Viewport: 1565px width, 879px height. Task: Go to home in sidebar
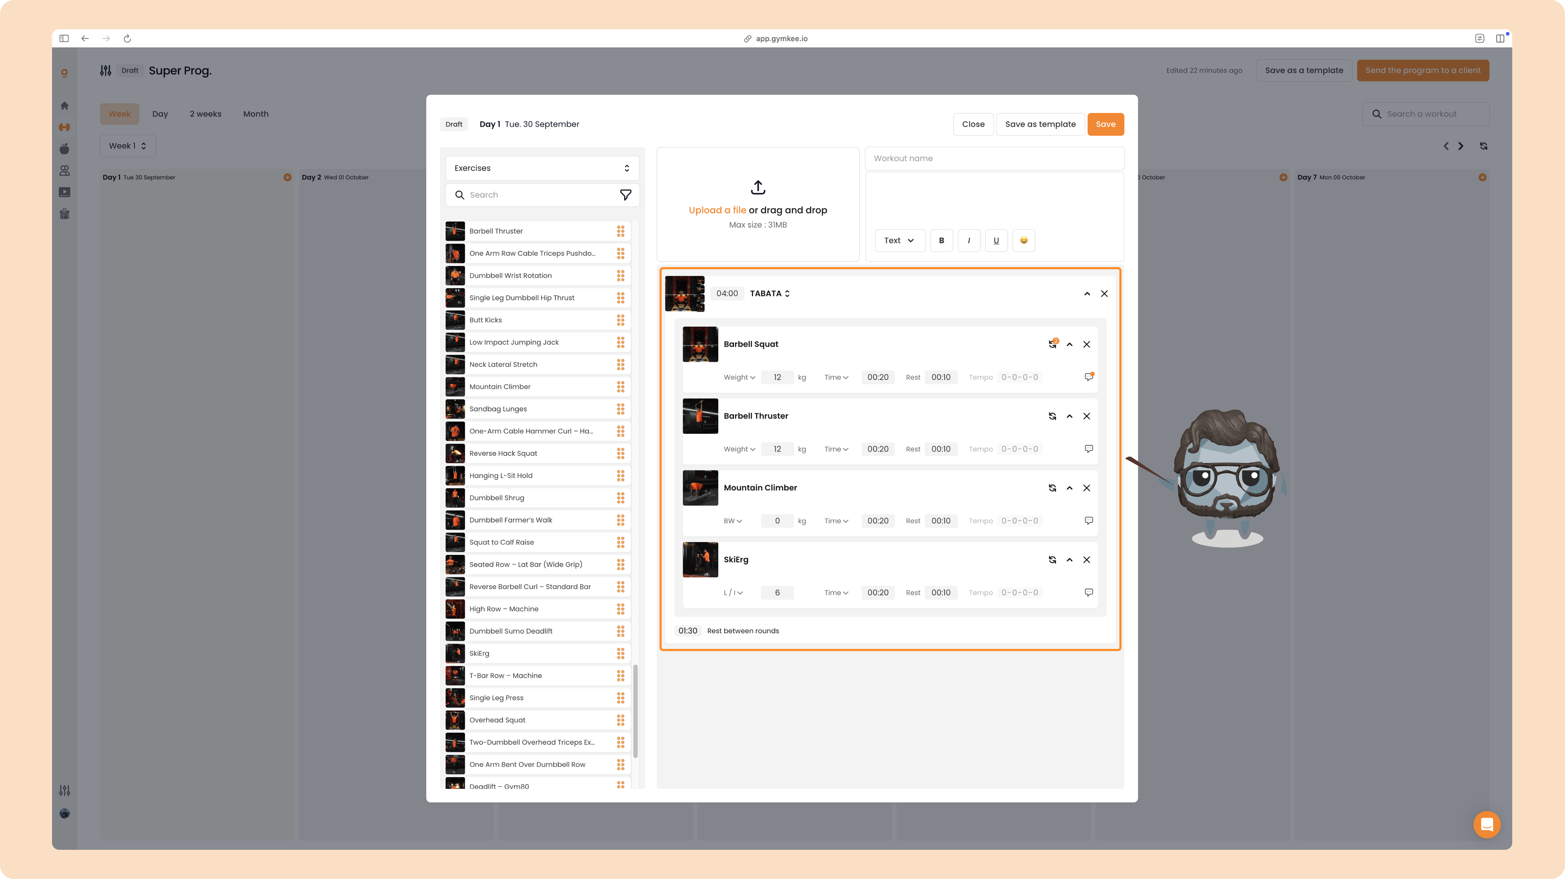point(65,106)
